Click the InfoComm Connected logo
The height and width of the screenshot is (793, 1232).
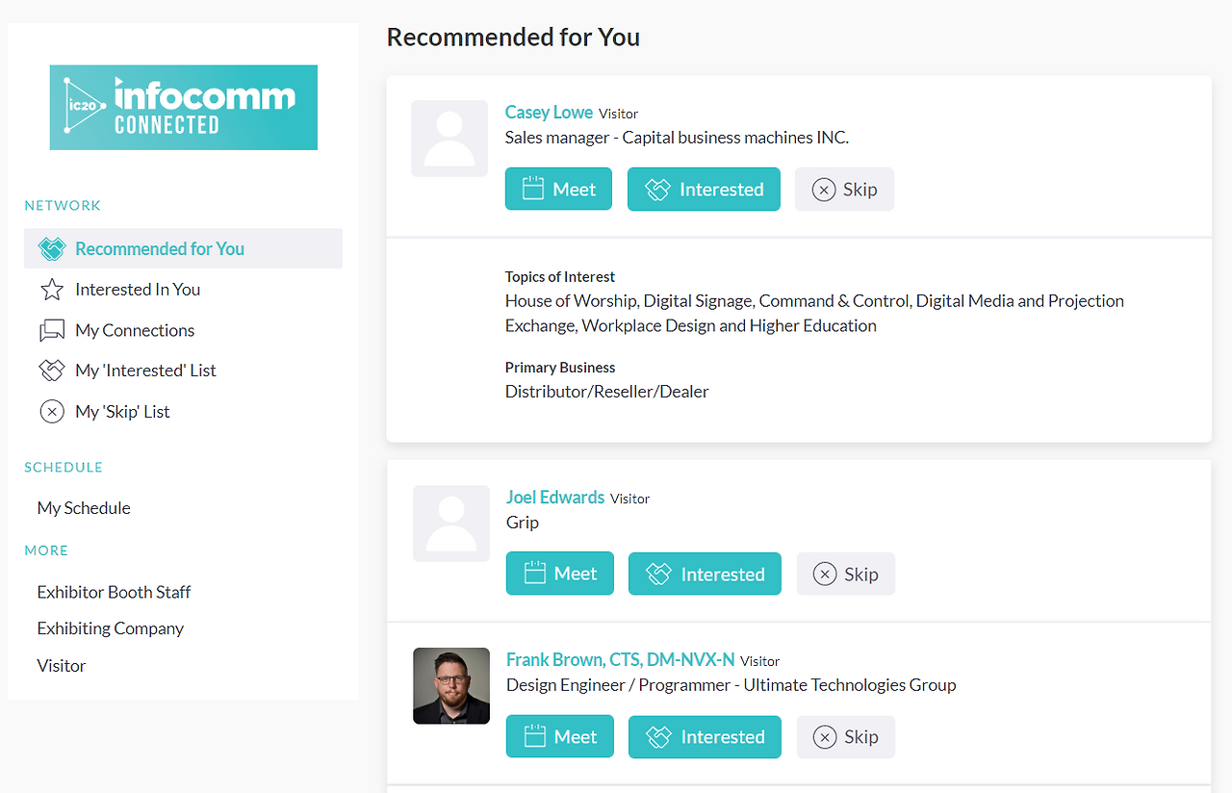point(183,108)
